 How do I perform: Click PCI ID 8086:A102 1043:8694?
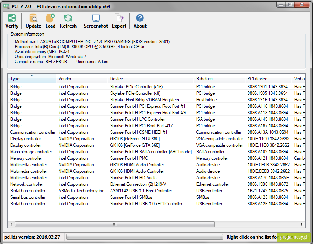(x=268, y=152)
